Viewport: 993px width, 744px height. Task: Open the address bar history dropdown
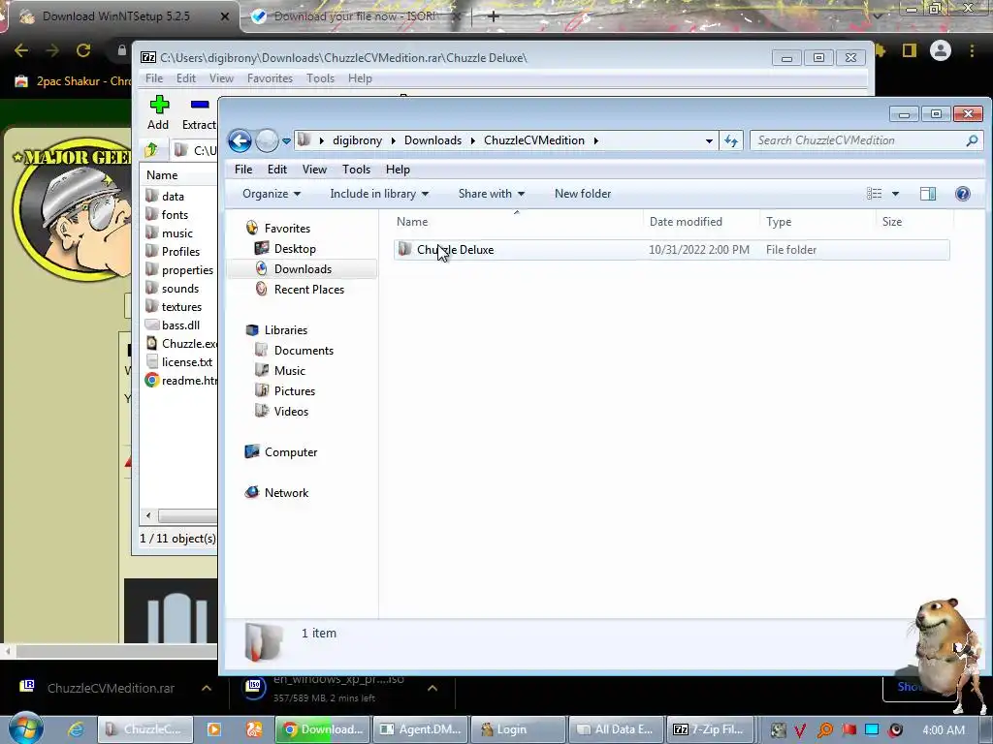(x=709, y=141)
